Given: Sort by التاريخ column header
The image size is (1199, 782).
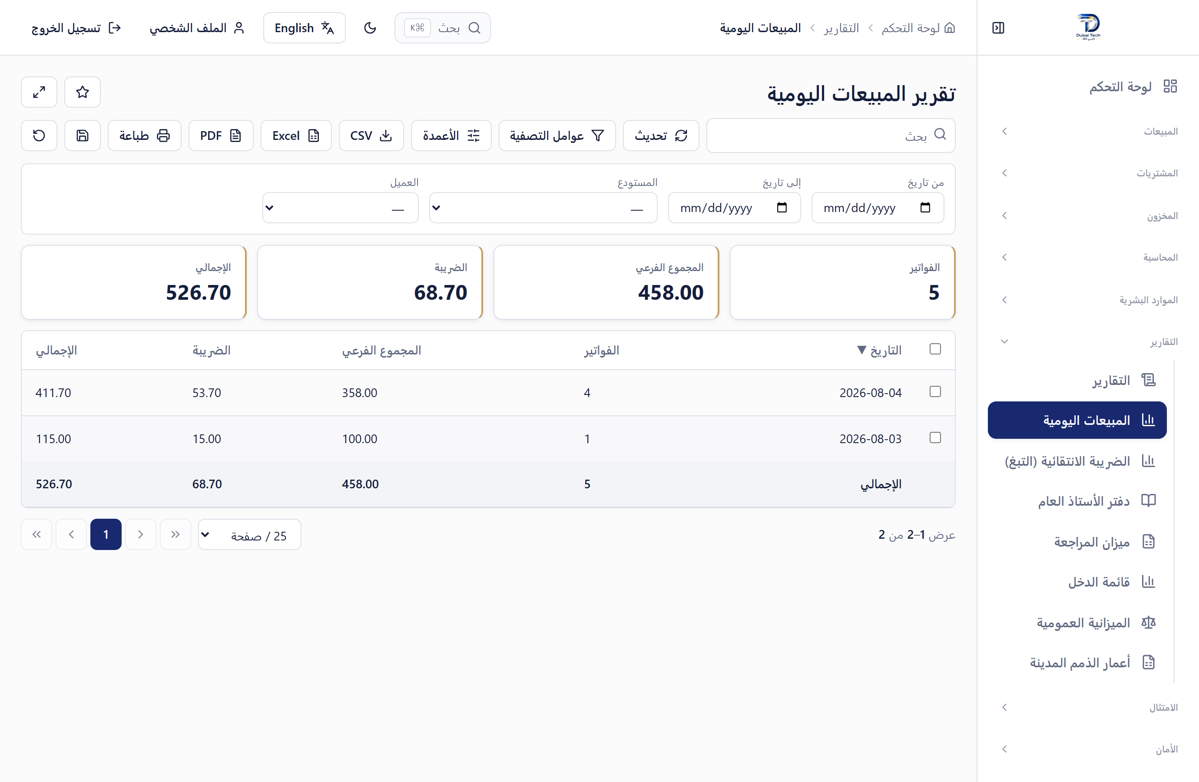Looking at the screenshot, I should pos(879,350).
